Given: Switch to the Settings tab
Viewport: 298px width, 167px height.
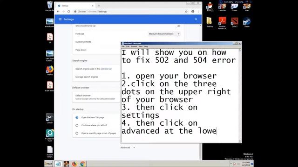Looking at the screenshot, I should coord(75,6).
